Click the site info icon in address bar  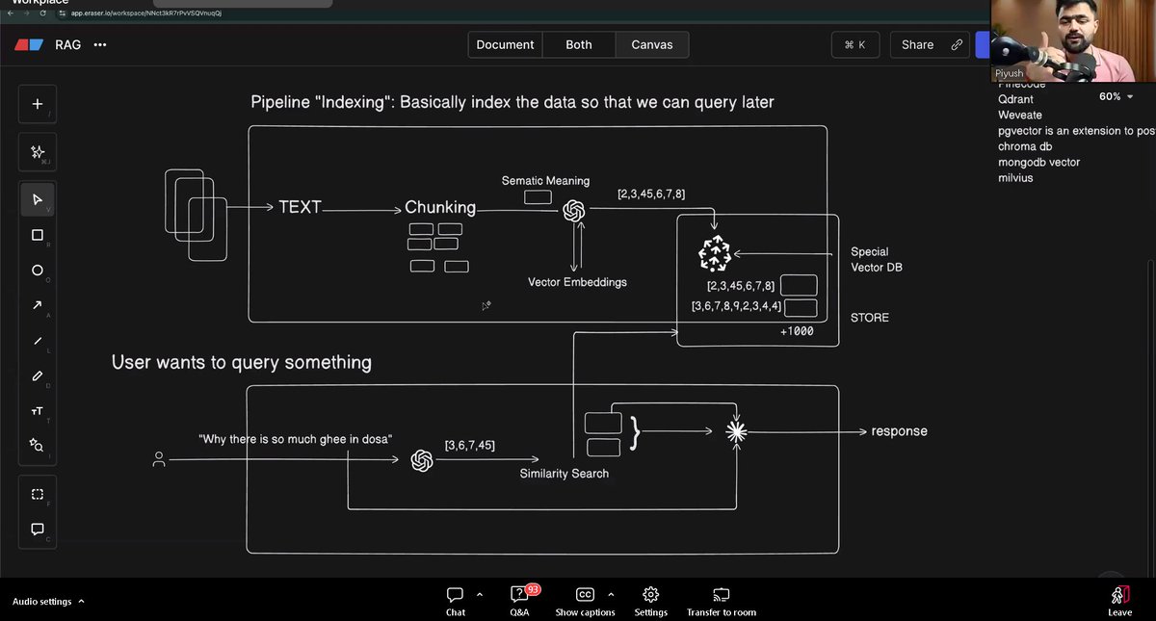[x=63, y=13]
